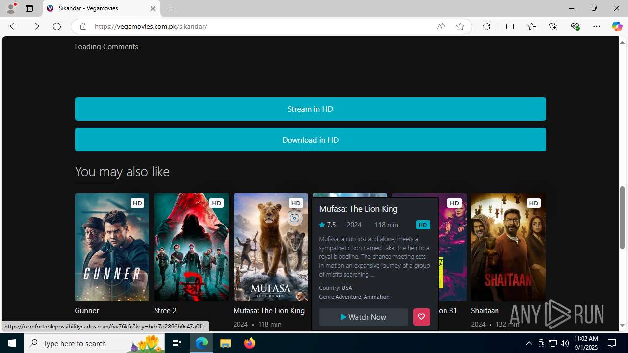Click the Stree 2 title link

click(x=165, y=310)
